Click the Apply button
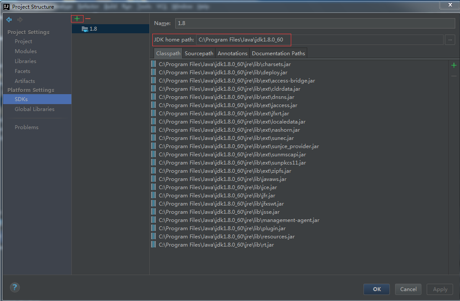This screenshot has width=460, height=301. [440, 289]
